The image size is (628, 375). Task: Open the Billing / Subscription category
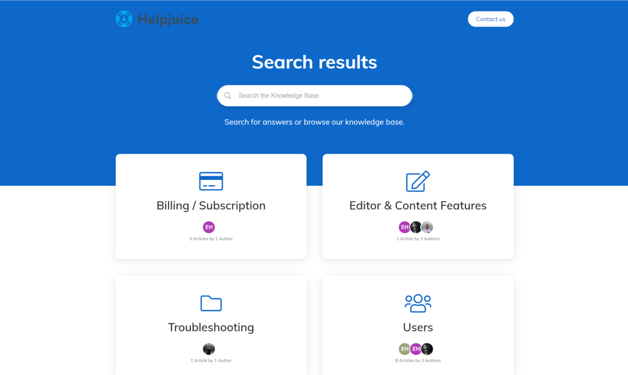coord(211,206)
